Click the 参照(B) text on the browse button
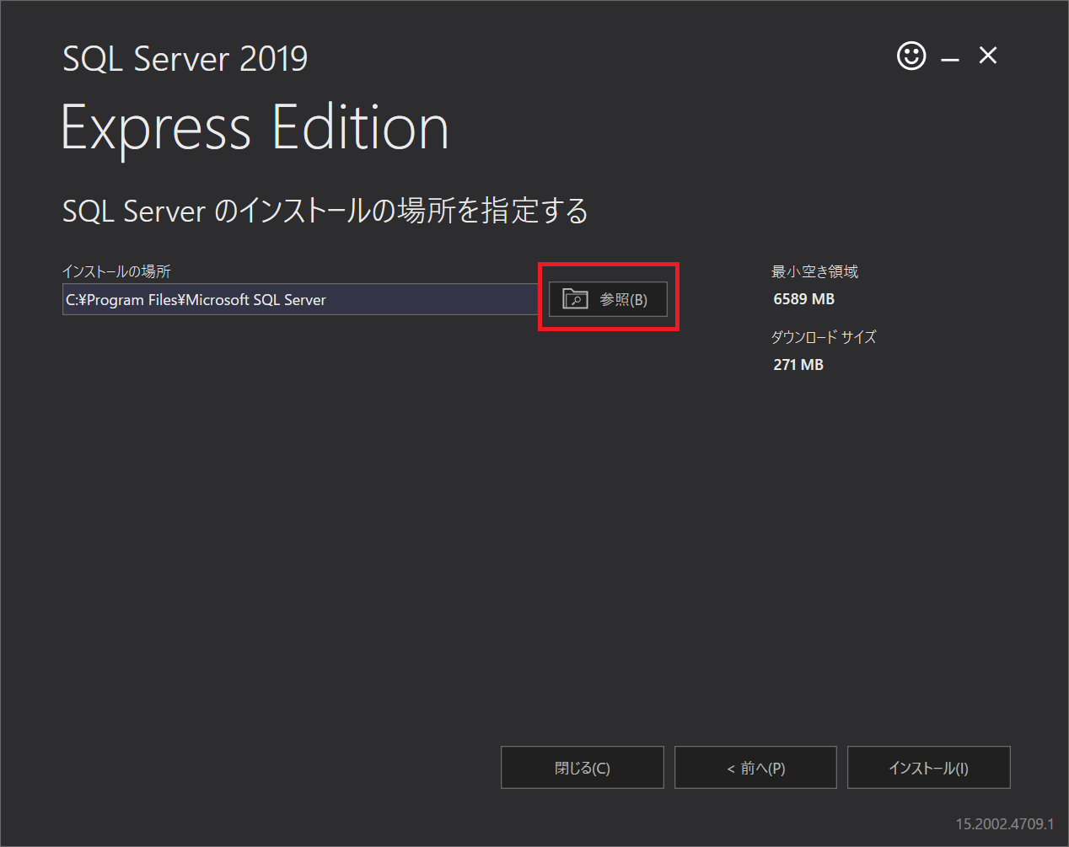The width and height of the screenshot is (1069, 847). (x=623, y=300)
